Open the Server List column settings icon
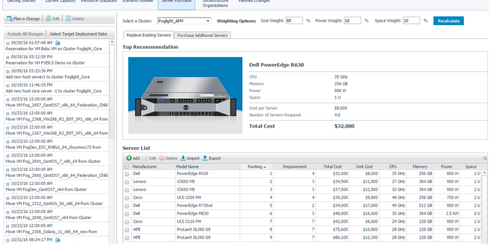The height and width of the screenshot is (244, 489). click(485, 158)
